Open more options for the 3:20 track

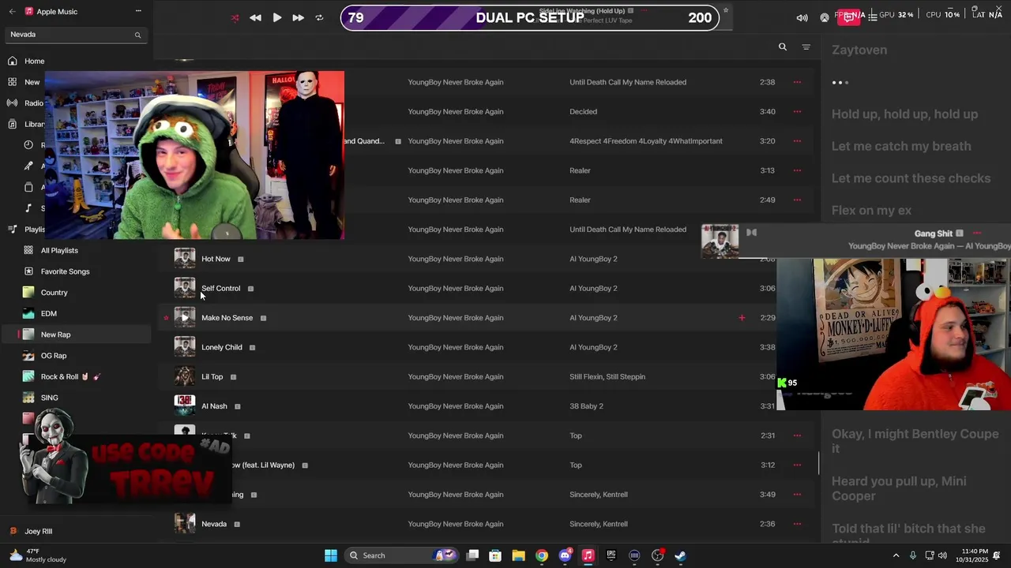[797, 141]
